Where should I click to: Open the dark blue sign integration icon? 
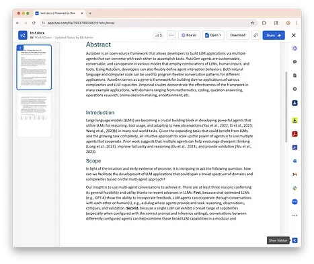point(295,103)
